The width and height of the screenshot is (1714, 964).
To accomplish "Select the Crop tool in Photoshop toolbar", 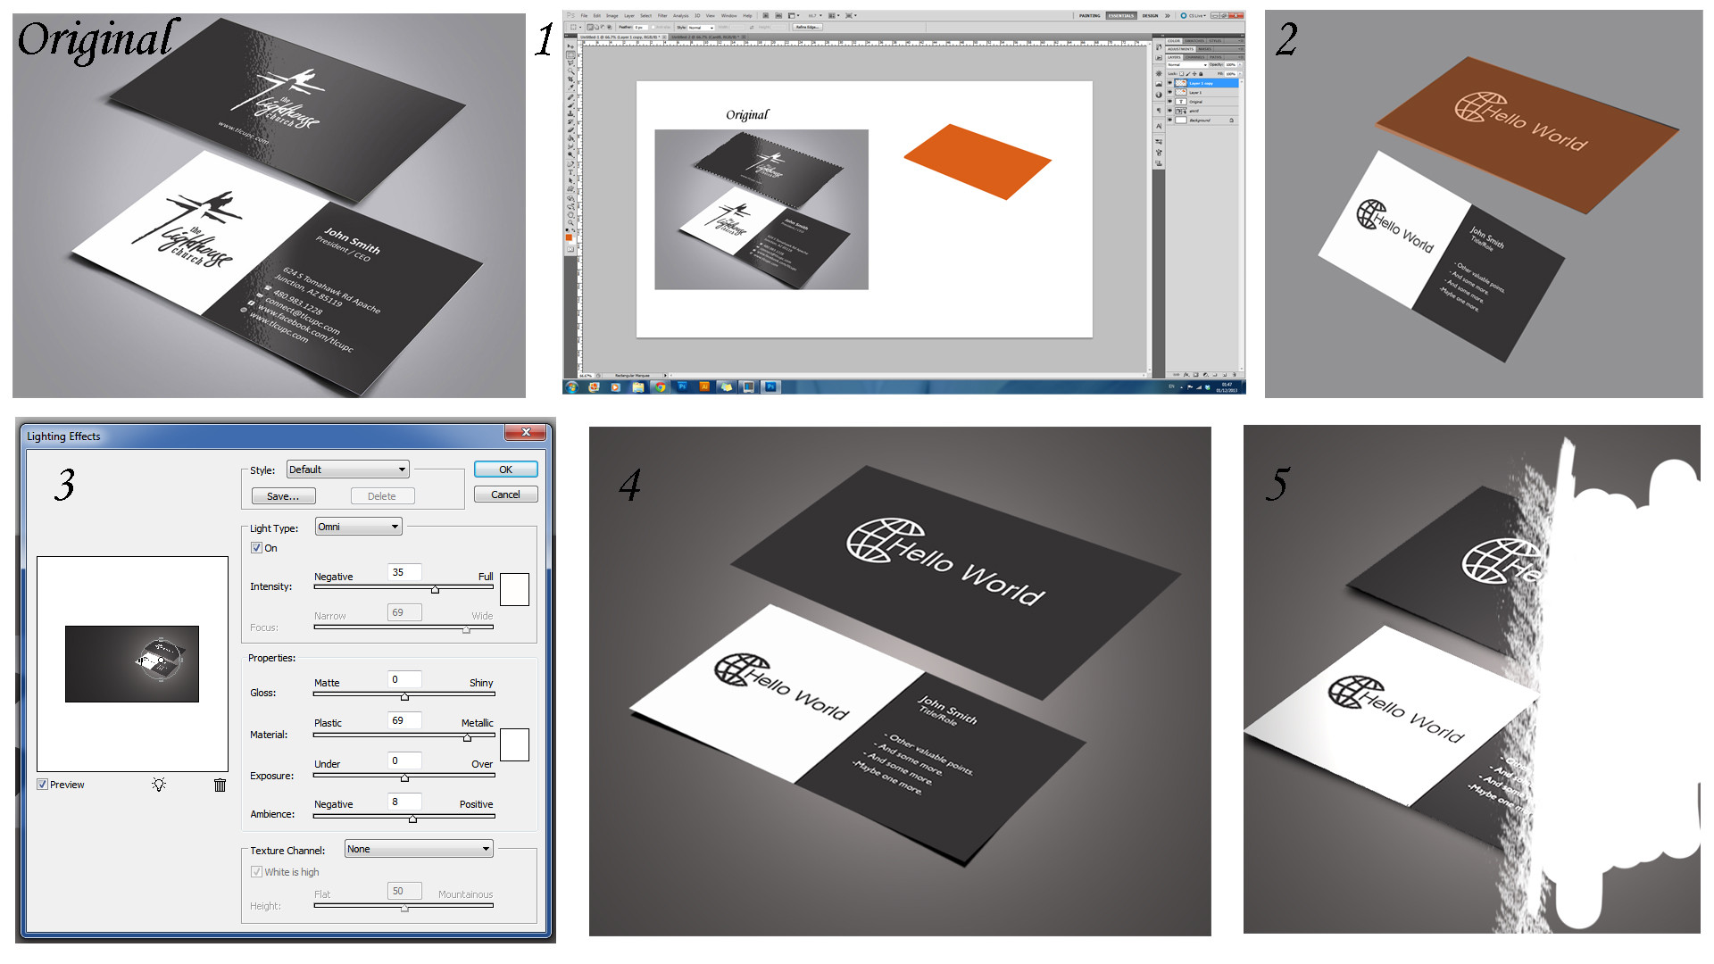I will coord(570,79).
